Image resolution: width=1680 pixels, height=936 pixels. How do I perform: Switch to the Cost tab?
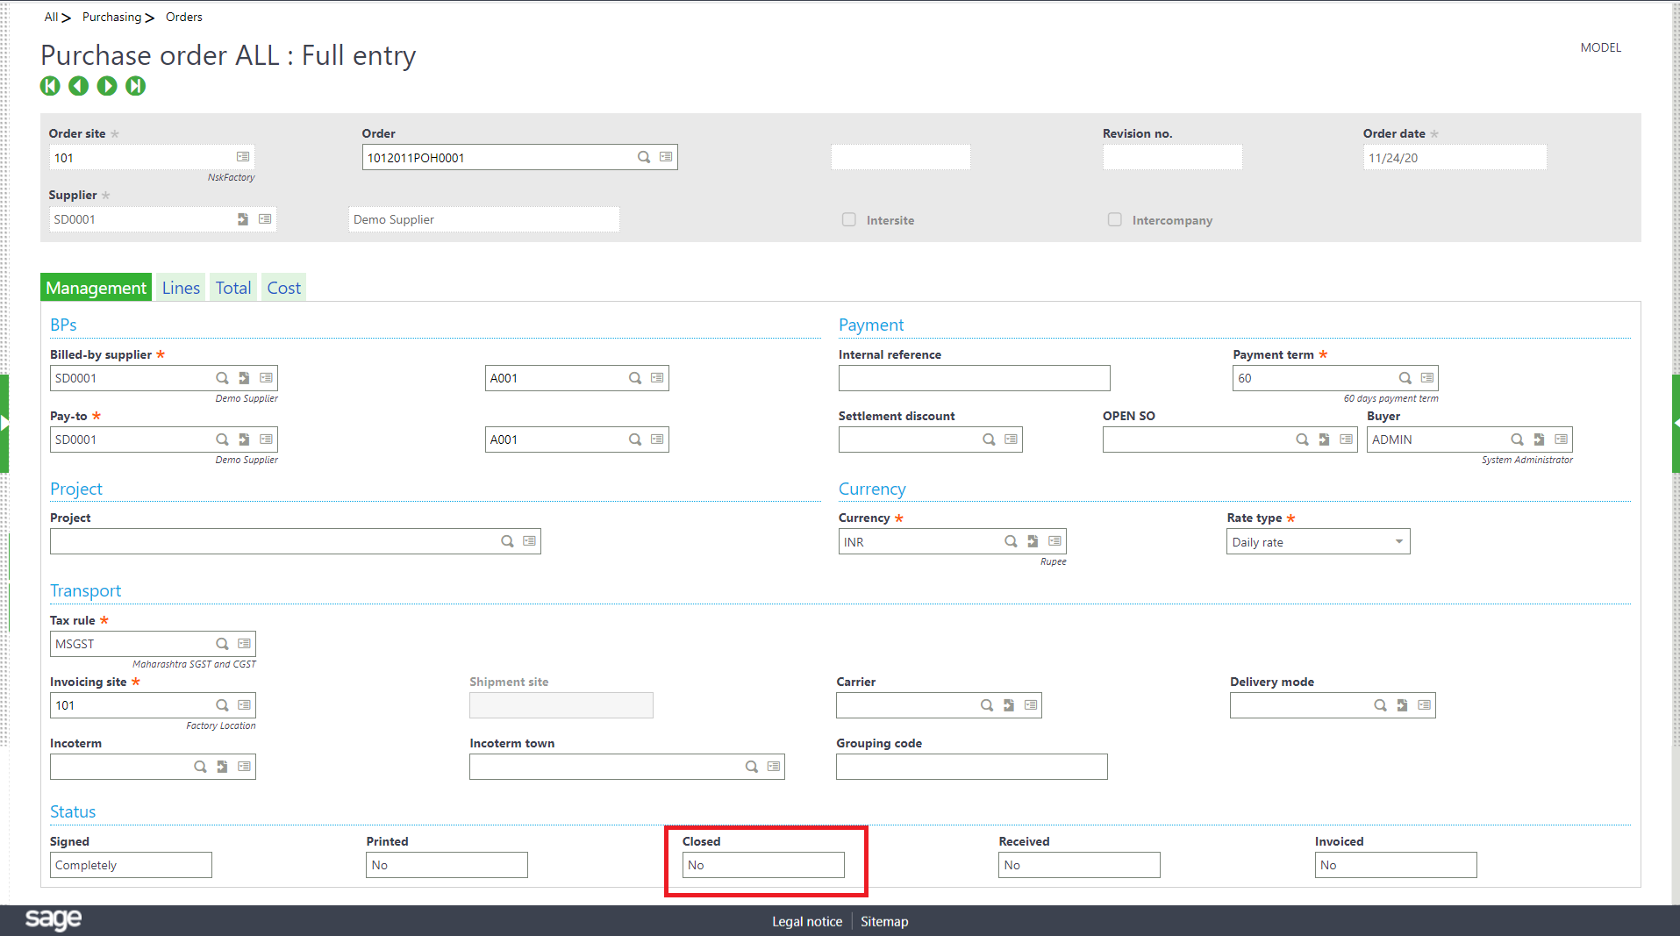point(282,287)
